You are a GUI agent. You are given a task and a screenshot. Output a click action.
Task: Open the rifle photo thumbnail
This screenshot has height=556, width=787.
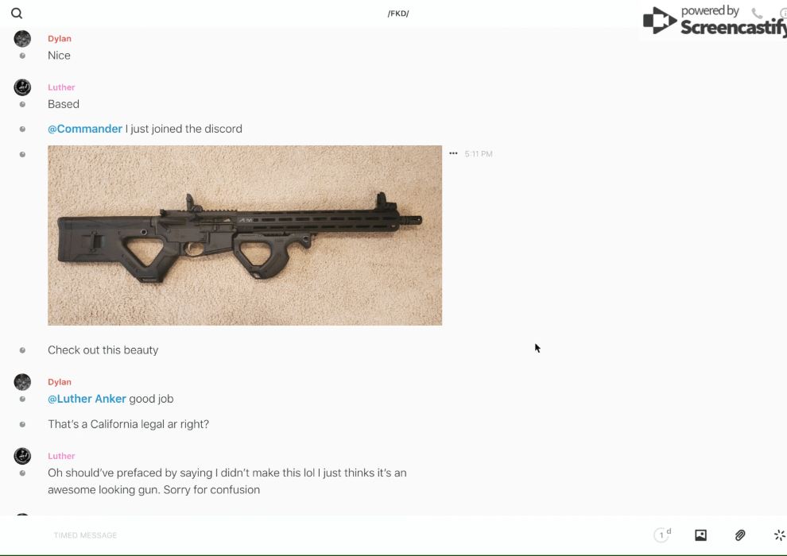tap(245, 236)
